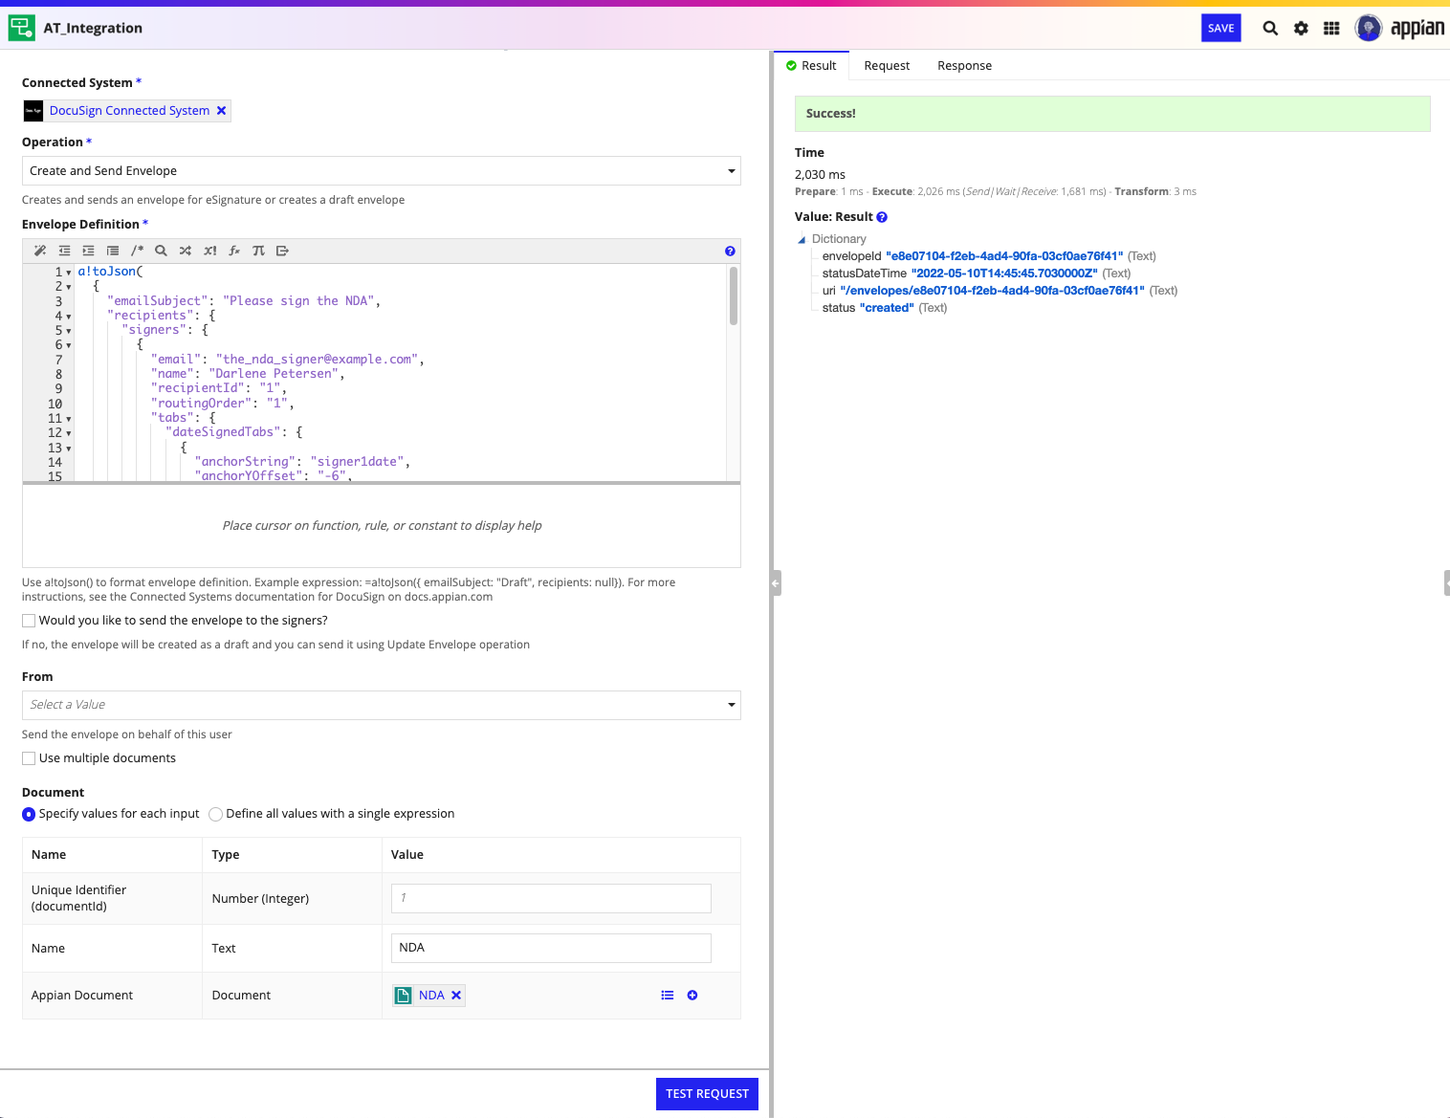Open the settings gear menu
The image size is (1450, 1118).
point(1301,29)
